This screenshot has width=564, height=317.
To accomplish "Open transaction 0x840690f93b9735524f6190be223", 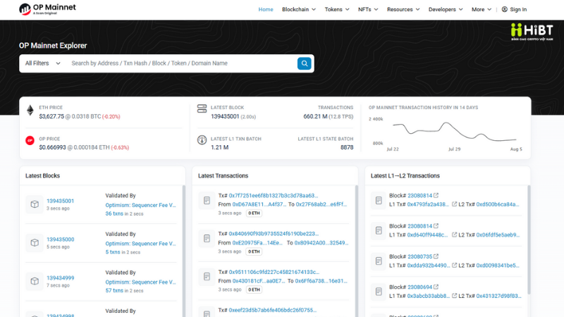I will (x=274, y=234).
